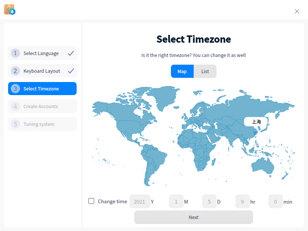Switch to Map view tab
The image size is (308, 231).
pos(182,71)
